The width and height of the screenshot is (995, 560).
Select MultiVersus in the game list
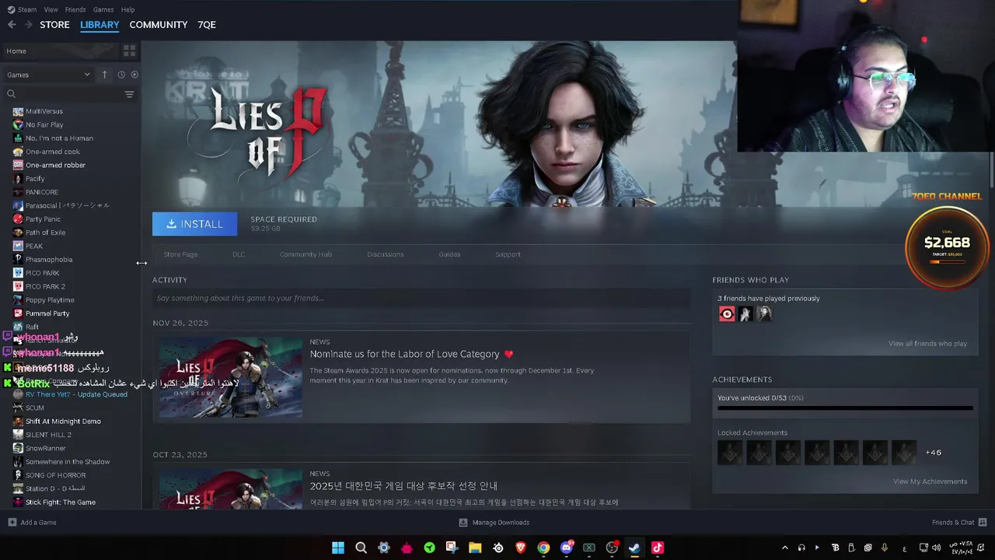click(x=44, y=111)
